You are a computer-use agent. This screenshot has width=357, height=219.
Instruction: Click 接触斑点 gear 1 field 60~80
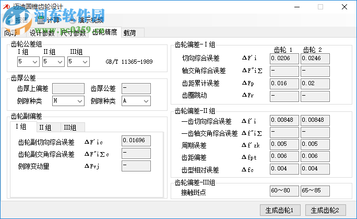[x=284, y=191]
